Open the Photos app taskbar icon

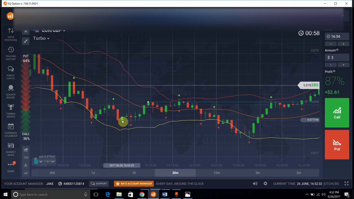pyautogui.click(x=188, y=195)
